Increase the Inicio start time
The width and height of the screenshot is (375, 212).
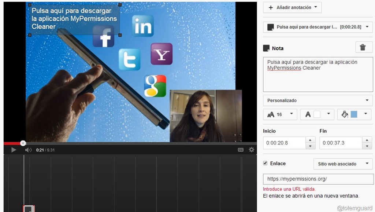(x=310, y=140)
